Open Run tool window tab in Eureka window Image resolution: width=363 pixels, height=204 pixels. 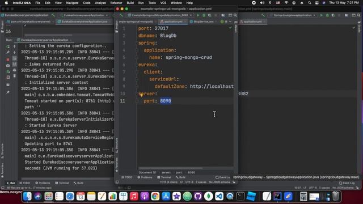coord(11,183)
